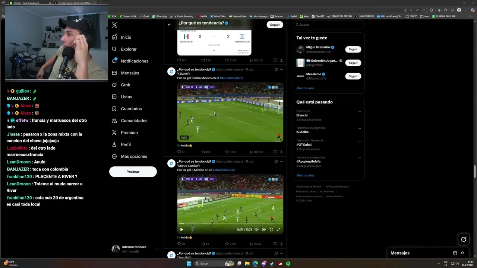This screenshot has width=477, height=268.
Task: Repost the Silvetti post (124 reposts)
Action: click(x=206, y=152)
